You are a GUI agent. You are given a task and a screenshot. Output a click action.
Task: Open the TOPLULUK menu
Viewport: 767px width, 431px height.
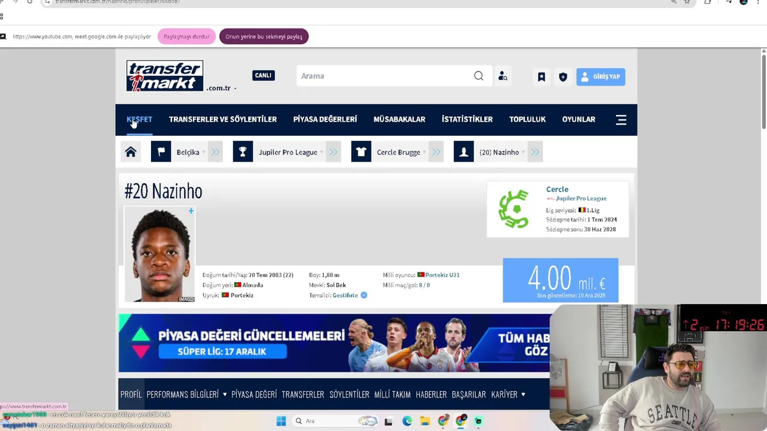527,119
